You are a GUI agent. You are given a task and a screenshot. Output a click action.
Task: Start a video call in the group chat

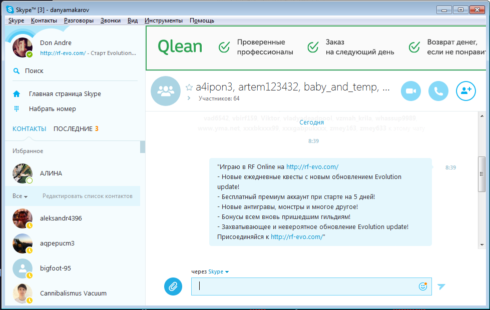(x=410, y=91)
